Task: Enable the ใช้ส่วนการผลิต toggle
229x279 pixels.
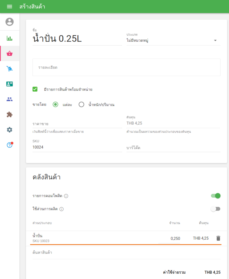Action: [x=216, y=209]
